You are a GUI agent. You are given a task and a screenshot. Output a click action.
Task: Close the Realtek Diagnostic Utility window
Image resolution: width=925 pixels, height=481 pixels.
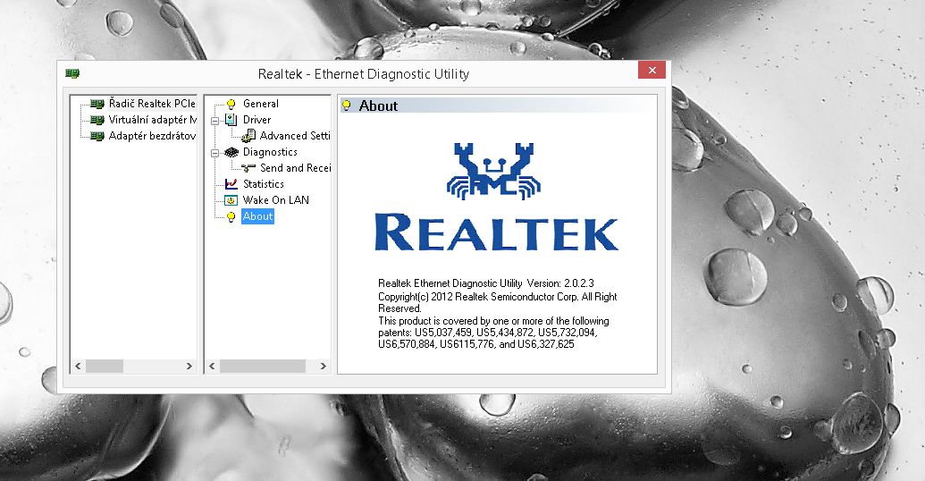click(652, 70)
